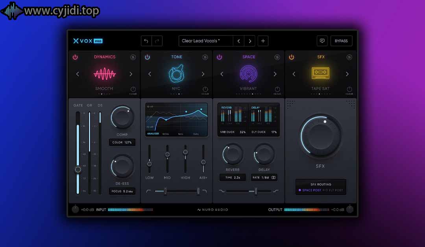Screen dimensions: 425x247
Task: Click the SFX module title
Action: [321, 57]
